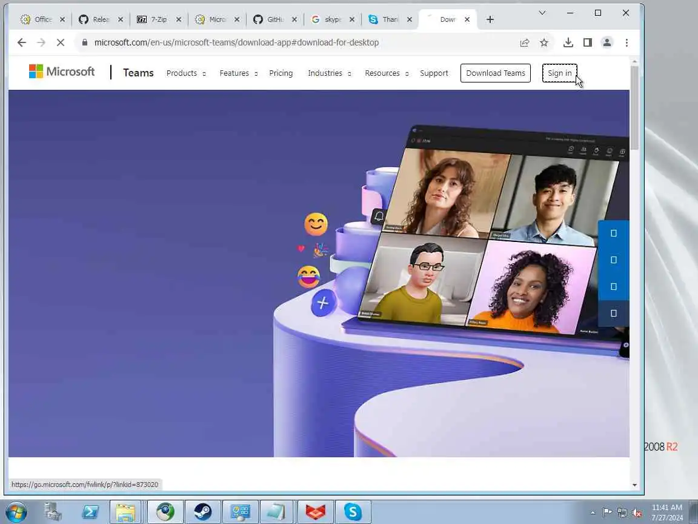This screenshot has height=524, width=698.
Task: Bookmark this page with the star
Action: [544, 42]
